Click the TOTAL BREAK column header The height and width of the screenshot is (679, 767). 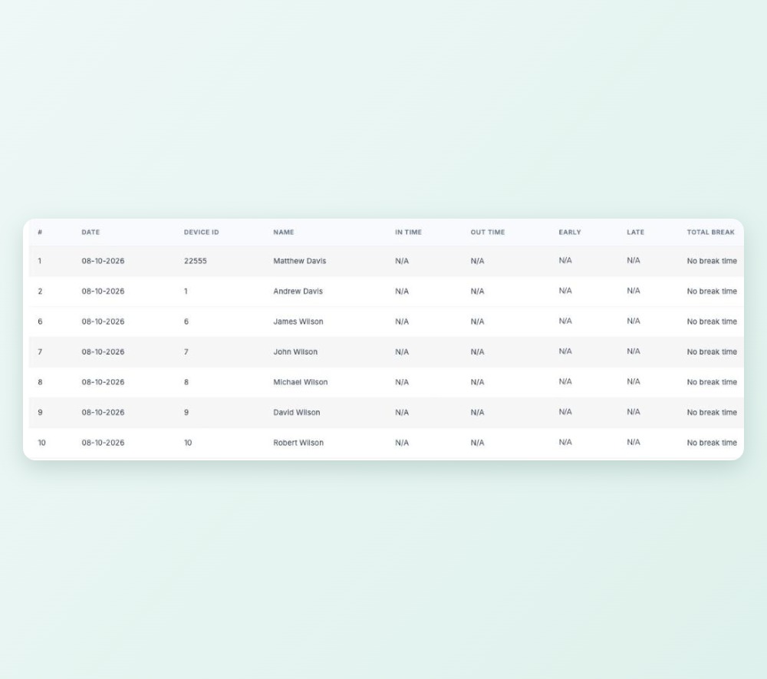click(710, 232)
